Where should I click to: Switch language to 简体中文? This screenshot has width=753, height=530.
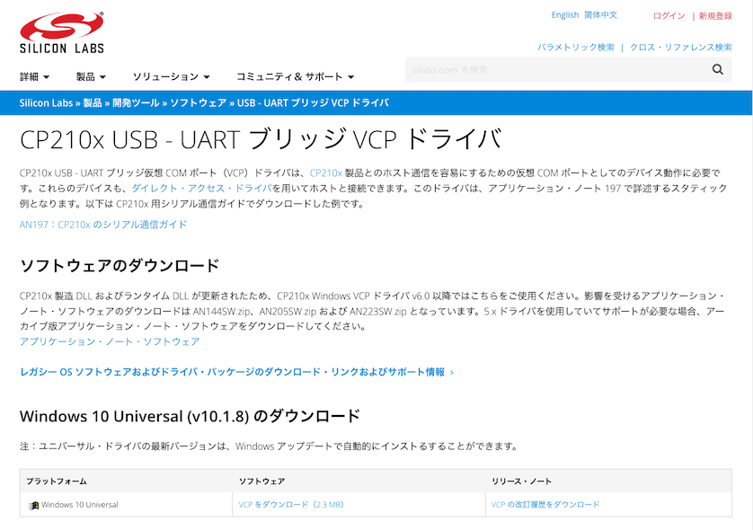tap(600, 15)
